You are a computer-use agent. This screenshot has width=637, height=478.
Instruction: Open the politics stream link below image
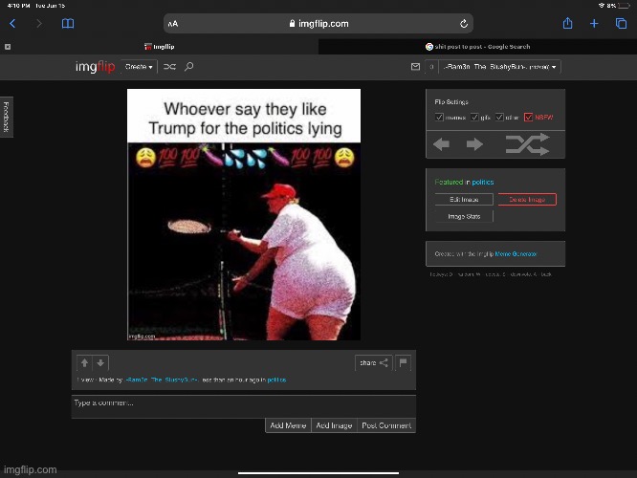(276, 380)
